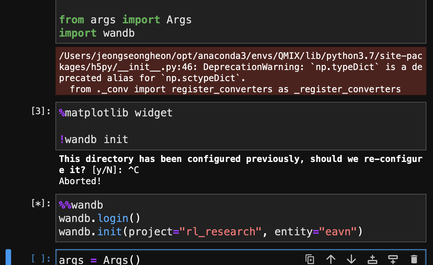The height and width of the screenshot is (265, 433).
Task: Click the '!wandb init' line
Action: tap(94, 139)
